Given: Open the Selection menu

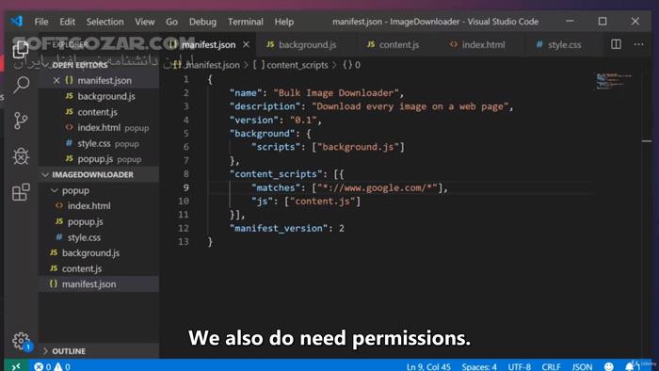Looking at the screenshot, I should (105, 22).
